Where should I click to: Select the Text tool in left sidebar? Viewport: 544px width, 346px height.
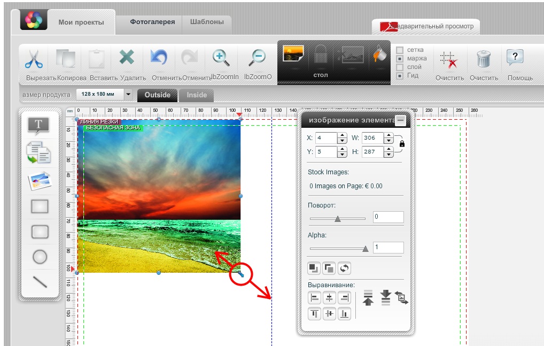38,125
